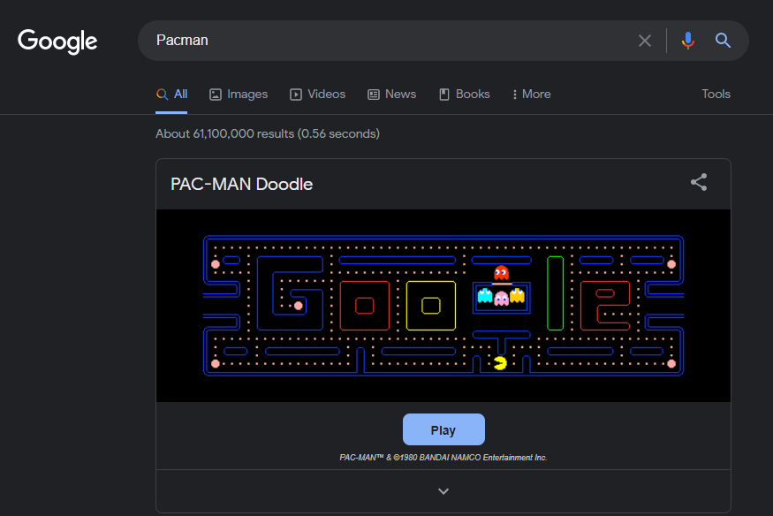The height and width of the screenshot is (516, 773).
Task: Click the top-left power pellet
Action: pyautogui.click(x=216, y=264)
